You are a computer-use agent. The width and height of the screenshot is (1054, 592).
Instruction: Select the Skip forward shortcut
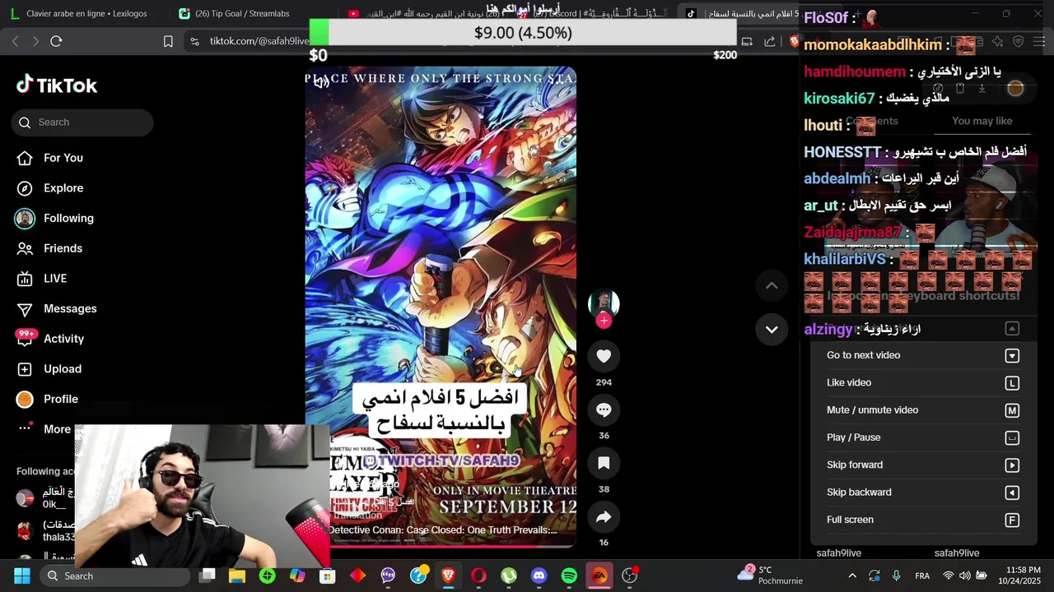point(923,465)
